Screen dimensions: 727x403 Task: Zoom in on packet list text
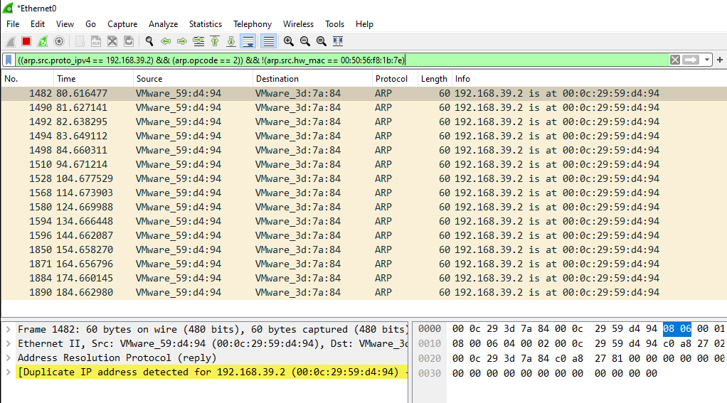[288, 42]
